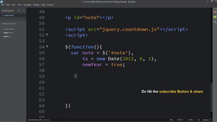The width and height of the screenshot is (217, 122).
Task: Restore down the Brackets window
Action: tap(212, 1)
